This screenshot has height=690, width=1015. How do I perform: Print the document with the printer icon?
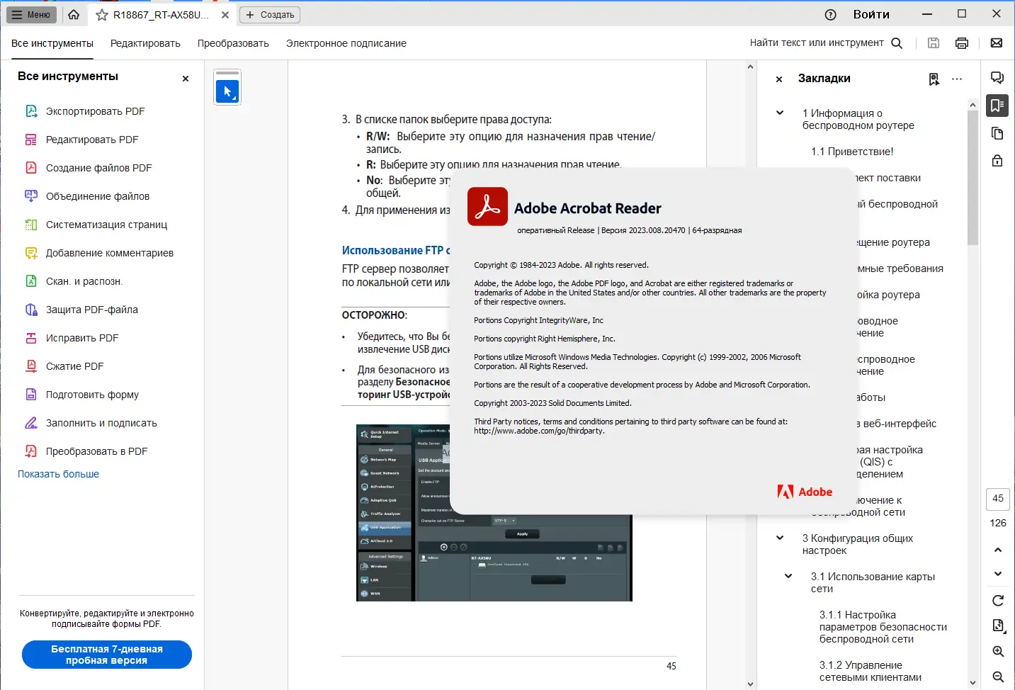[962, 43]
